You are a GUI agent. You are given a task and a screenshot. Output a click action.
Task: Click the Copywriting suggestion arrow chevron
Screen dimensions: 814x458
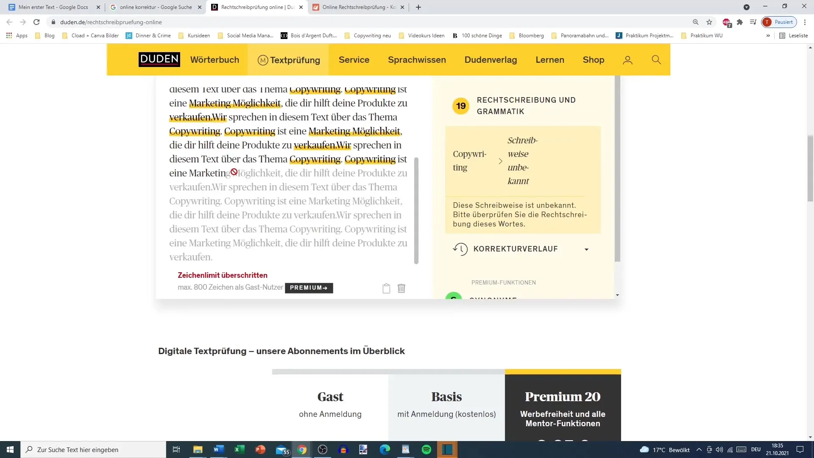500,161
